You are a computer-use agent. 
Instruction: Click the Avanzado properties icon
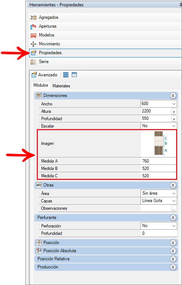[x=34, y=75]
